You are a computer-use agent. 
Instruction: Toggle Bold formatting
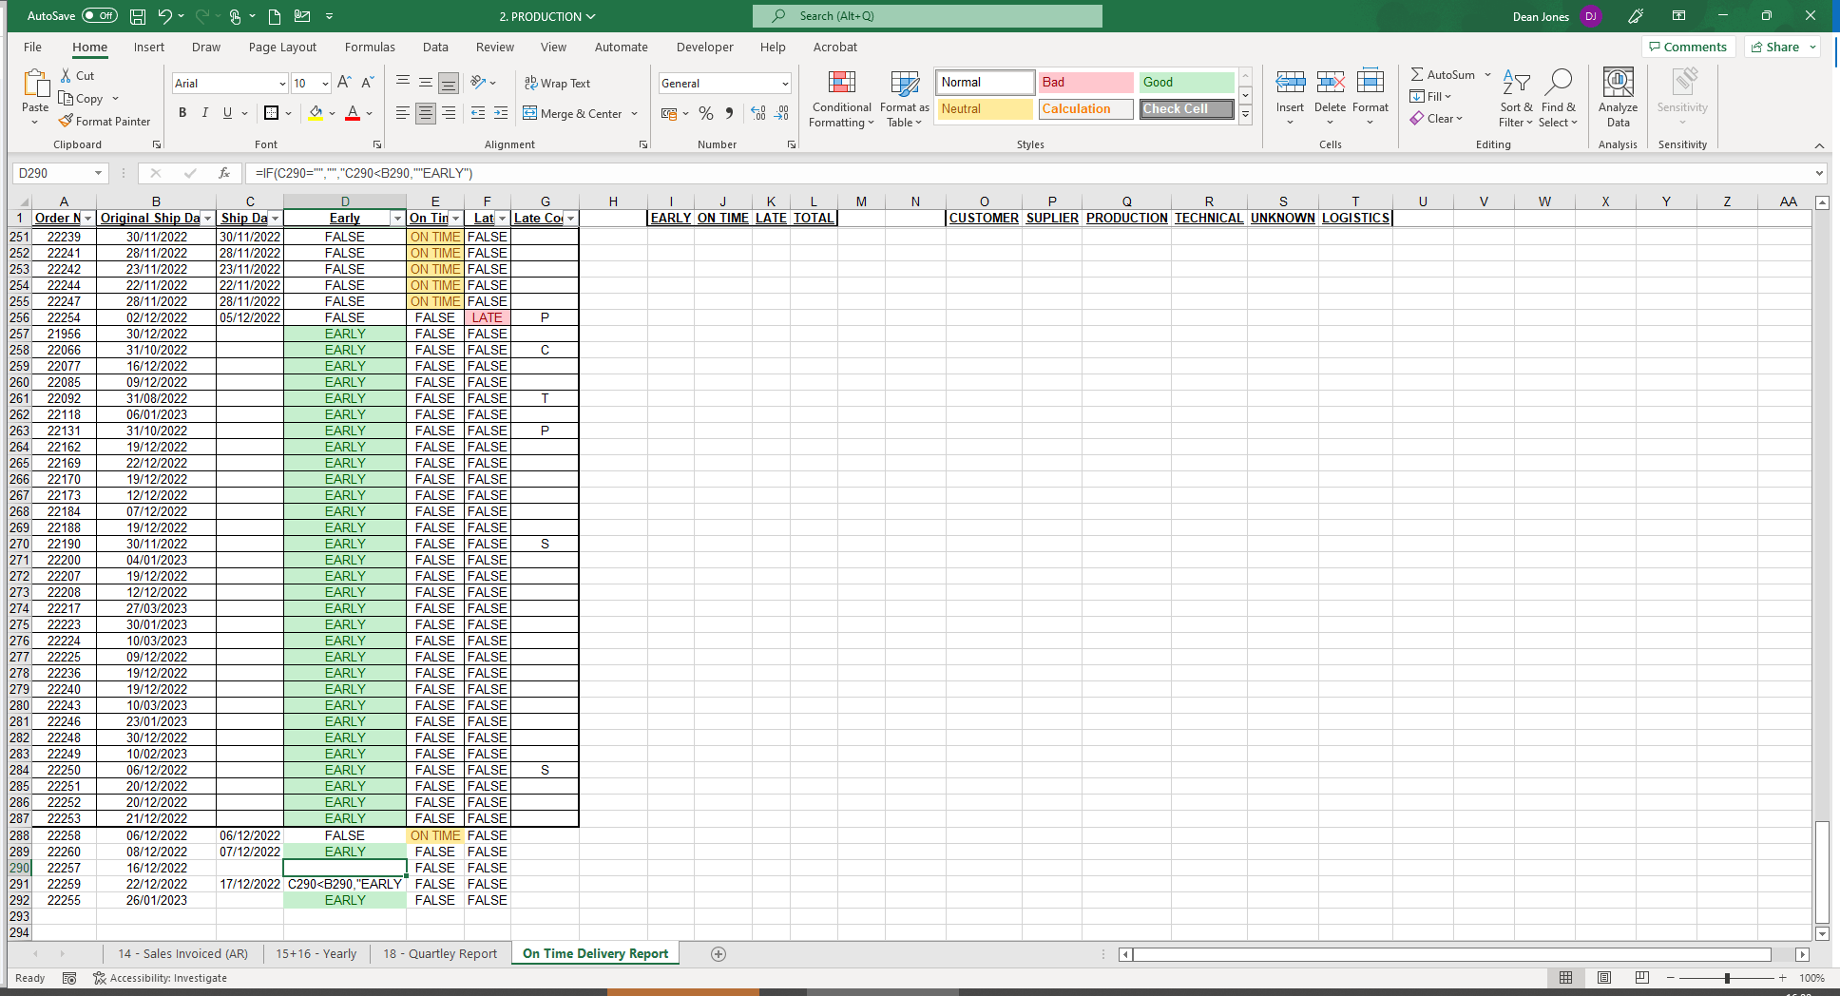[182, 113]
